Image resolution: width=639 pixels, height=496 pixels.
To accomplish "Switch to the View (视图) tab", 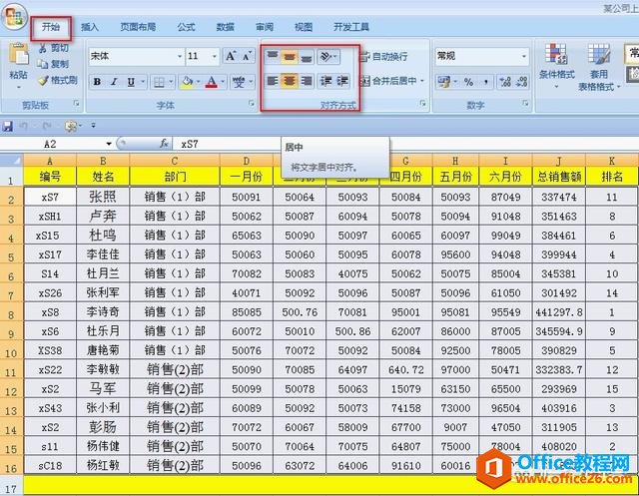I will click(304, 27).
